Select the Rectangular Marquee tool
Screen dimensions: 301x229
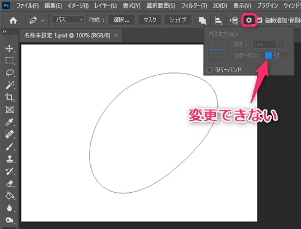coord(10,60)
